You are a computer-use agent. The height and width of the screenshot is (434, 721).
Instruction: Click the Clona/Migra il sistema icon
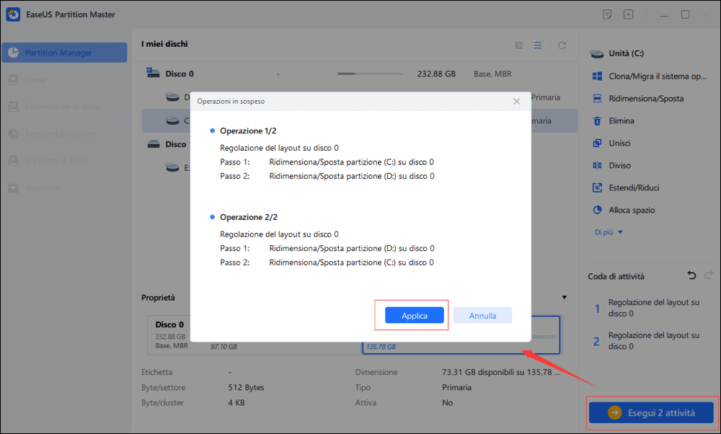pyautogui.click(x=597, y=76)
